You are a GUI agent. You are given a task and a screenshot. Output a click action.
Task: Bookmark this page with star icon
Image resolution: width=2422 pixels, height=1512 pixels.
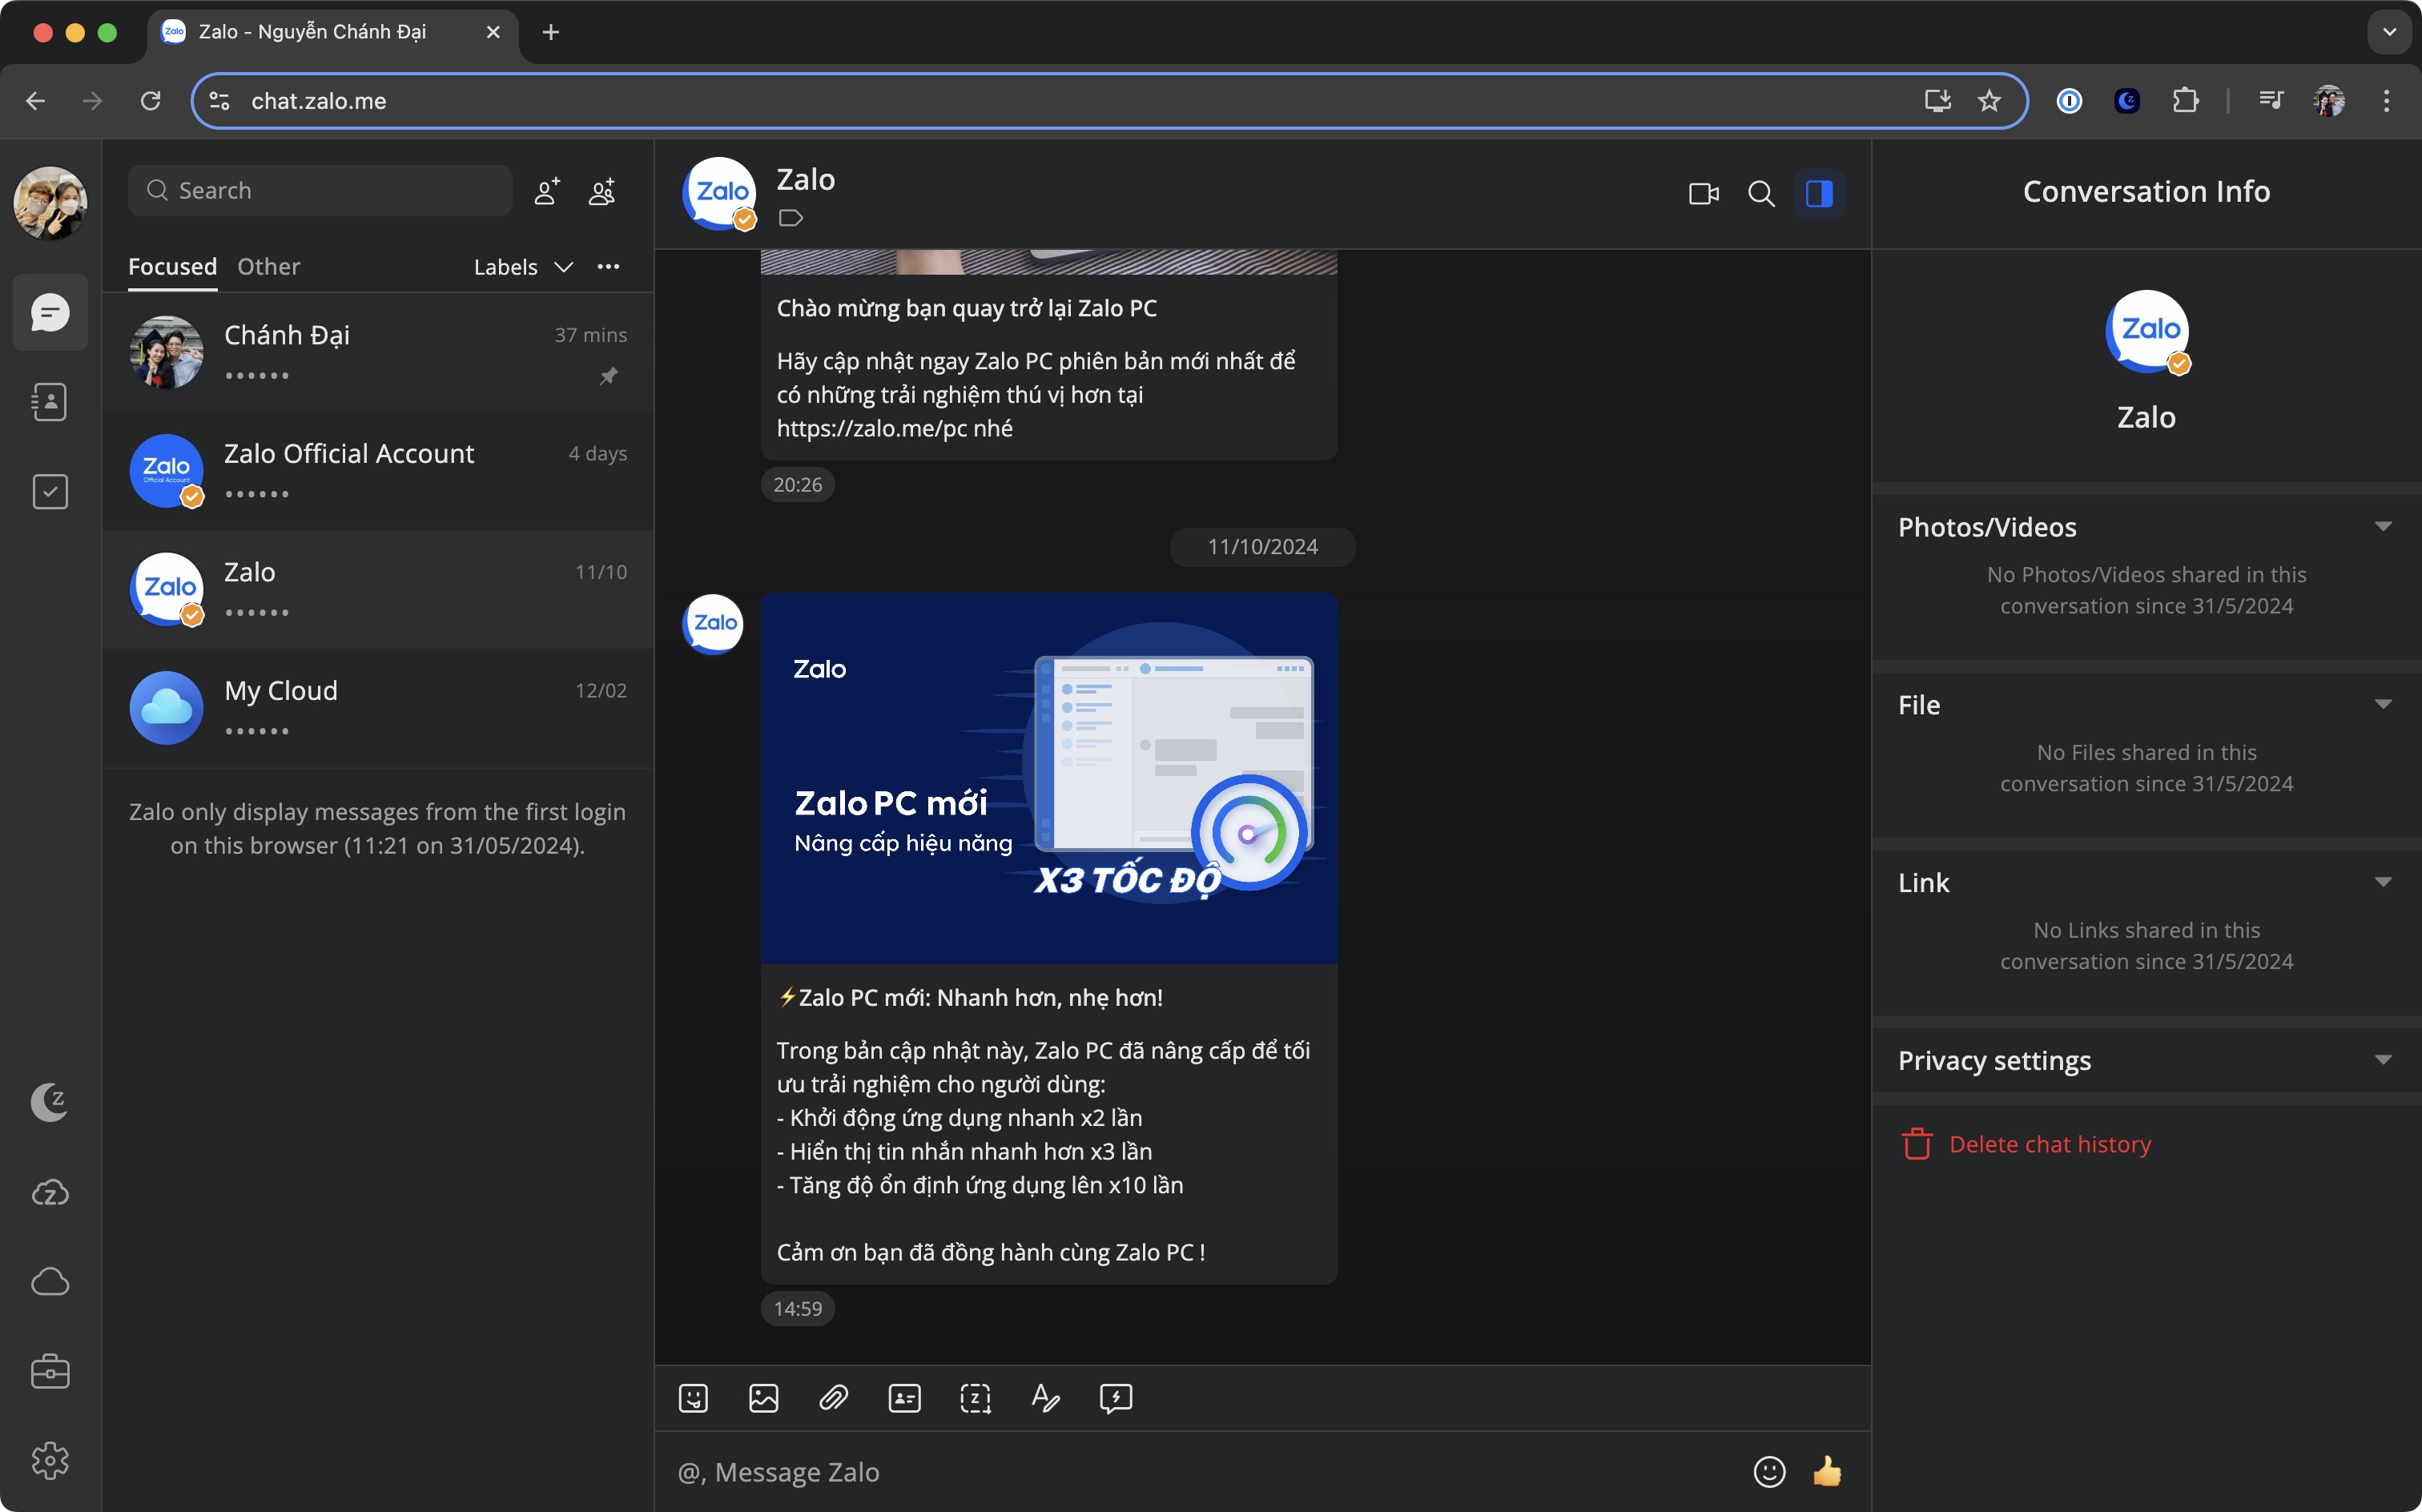pos(1989,101)
